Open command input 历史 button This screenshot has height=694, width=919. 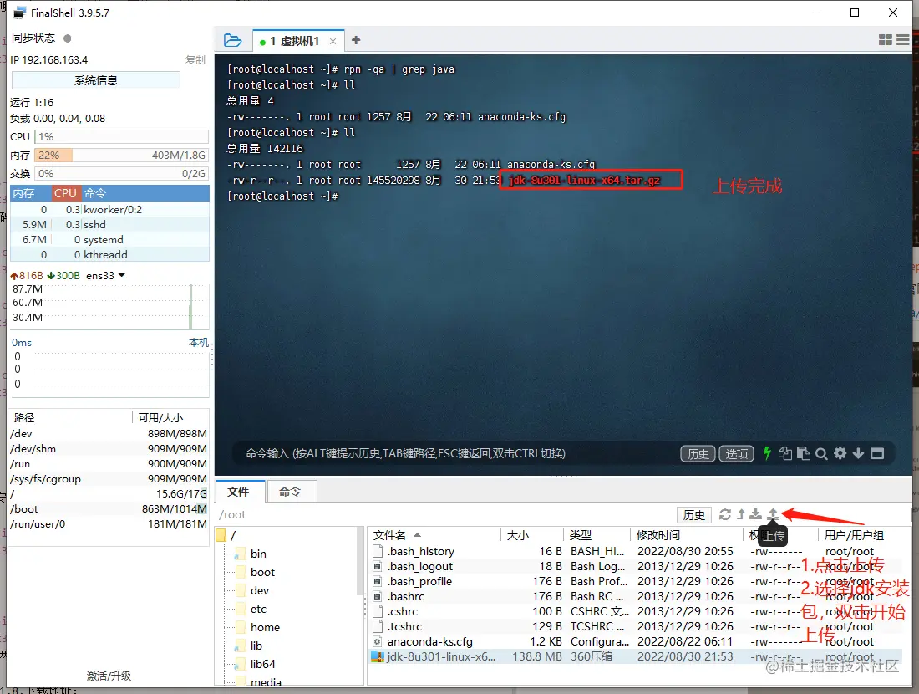tap(698, 453)
